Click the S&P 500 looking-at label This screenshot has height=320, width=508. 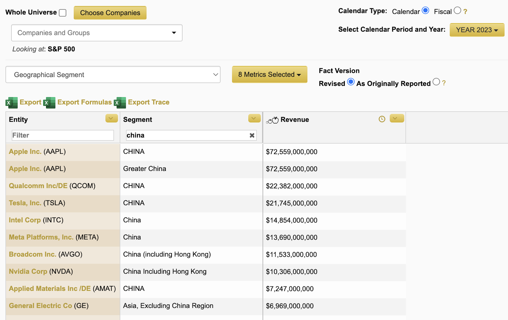tap(61, 49)
